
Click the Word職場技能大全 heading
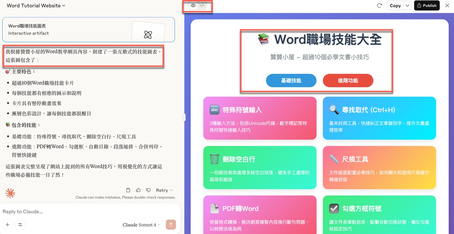point(320,40)
